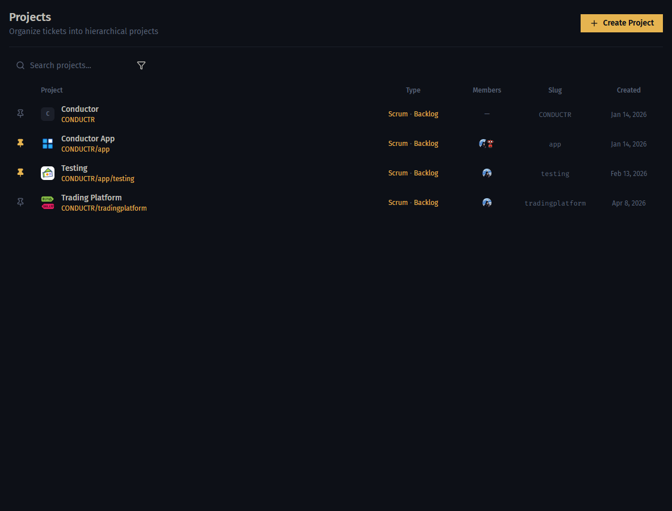The height and width of the screenshot is (511, 672).
Task: Click the Apr 8, 2026 created date
Action: 629,203
